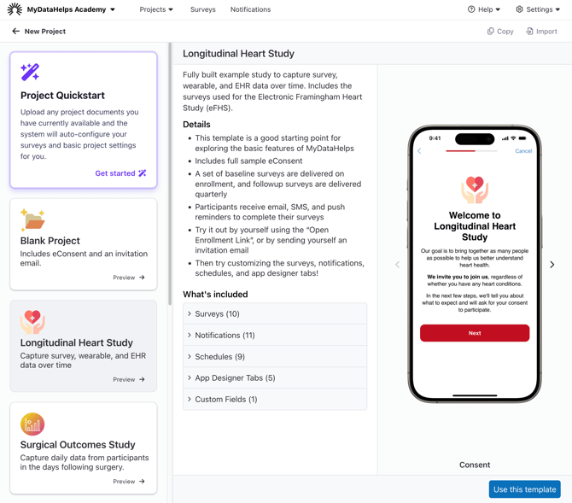
Task: Click the Import file icon
Action: [x=529, y=32]
